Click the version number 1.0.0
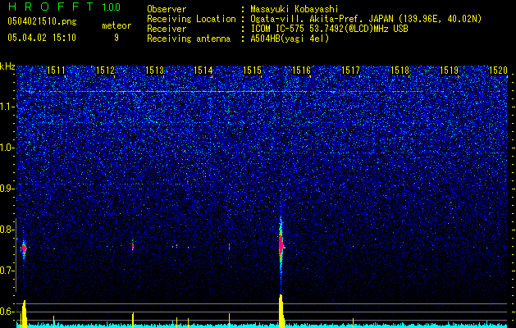This screenshot has width=516, height=328. [x=111, y=7]
